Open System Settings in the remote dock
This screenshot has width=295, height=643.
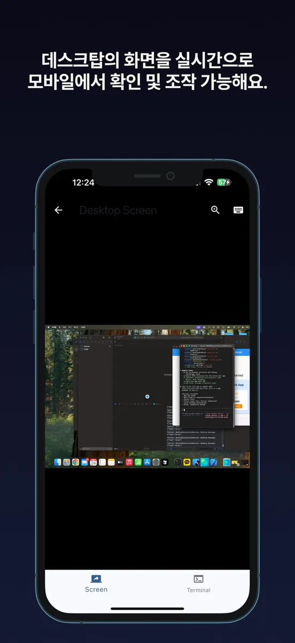pyautogui.click(x=156, y=462)
